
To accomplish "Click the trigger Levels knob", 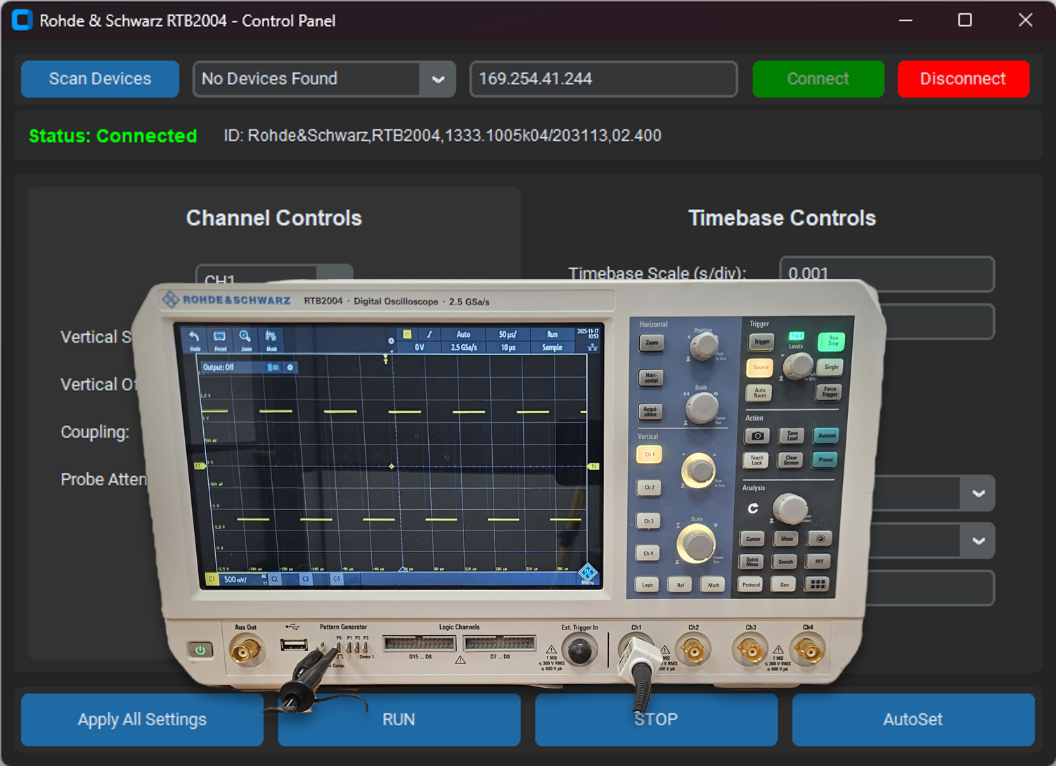I will tap(798, 366).
